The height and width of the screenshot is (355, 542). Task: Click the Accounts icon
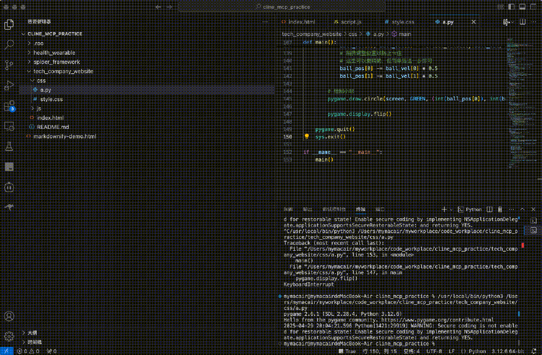[9, 316]
